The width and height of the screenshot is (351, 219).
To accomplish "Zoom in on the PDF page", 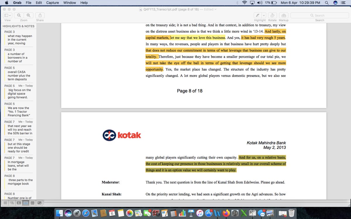I will 28,15.
